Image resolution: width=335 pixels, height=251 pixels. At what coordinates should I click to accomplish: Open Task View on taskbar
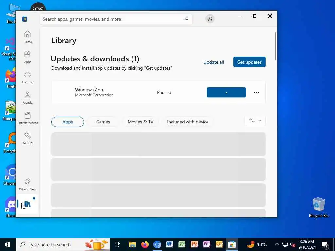click(118, 244)
